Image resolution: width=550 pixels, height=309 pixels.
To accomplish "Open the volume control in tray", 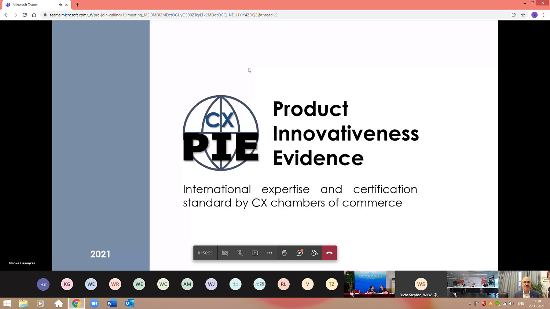I will click(x=511, y=304).
